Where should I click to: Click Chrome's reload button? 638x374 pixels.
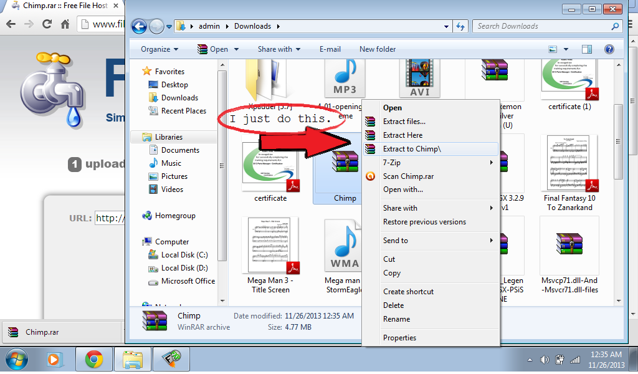47,24
